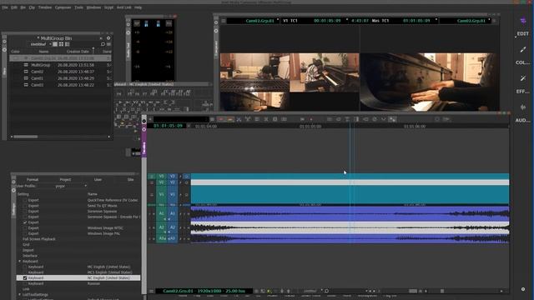Switch bin to frame view icon
The image size is (534, 300).
click(61, 44)
